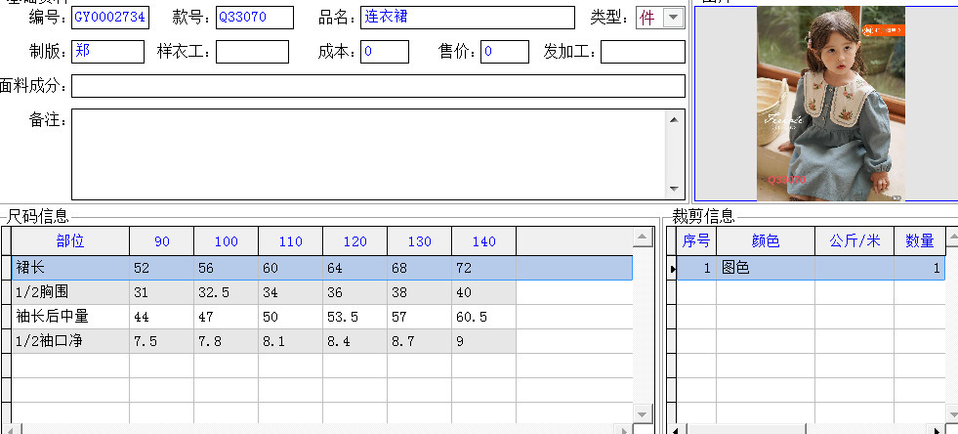Select the 1/2胸围 row label
Image resolution: width=958 pixels, height=434 pixels.
pyautogui.click(x=70, y=292)
